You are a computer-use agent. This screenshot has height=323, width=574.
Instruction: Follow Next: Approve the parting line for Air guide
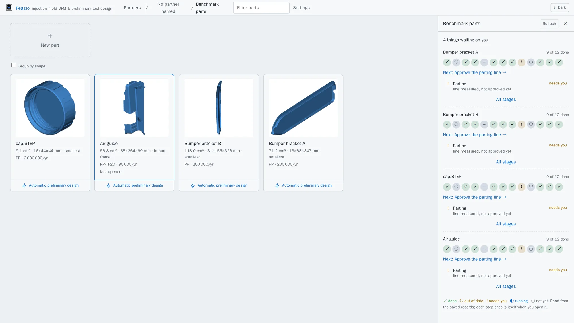(x=475, y=259)
